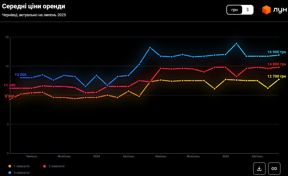Click the orange ЛУН cube logo
288x176 pixels.
(266, 10)
